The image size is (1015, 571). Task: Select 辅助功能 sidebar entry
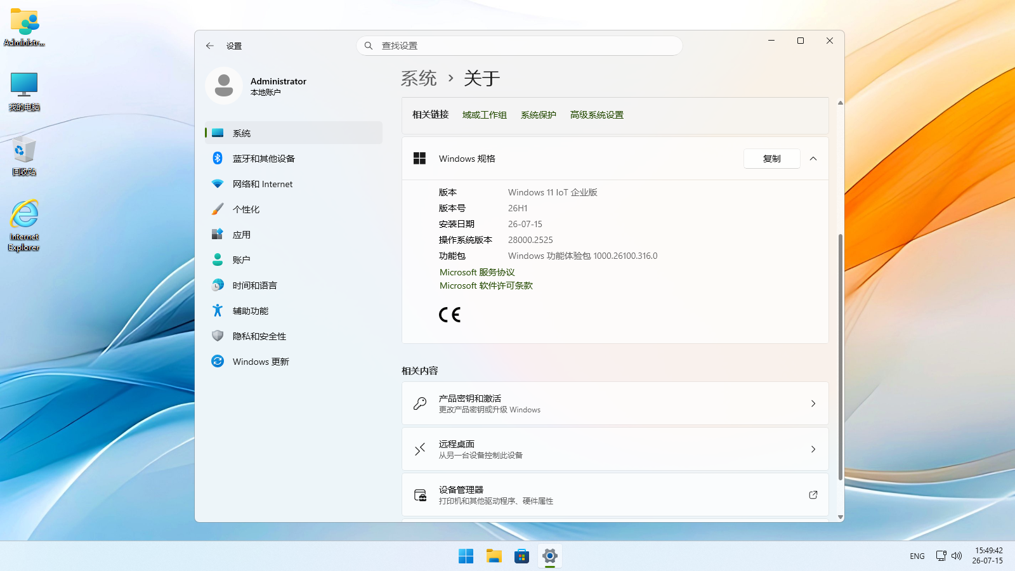(294, 310)
